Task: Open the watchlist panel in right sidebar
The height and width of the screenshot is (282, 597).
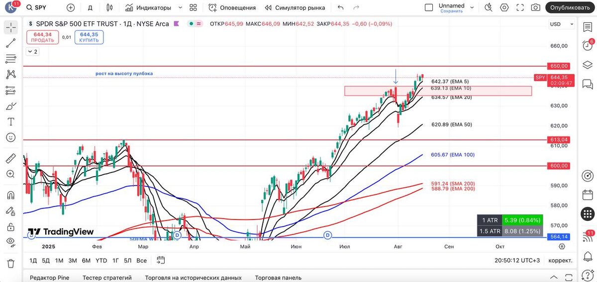Action: tap(588, 27)
